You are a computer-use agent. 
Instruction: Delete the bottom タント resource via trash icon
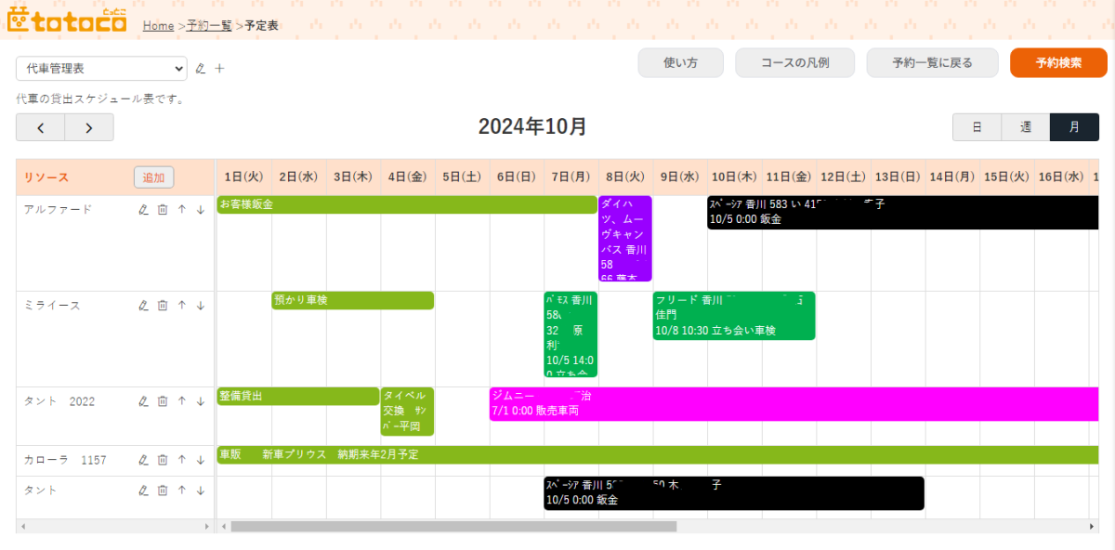(x=163, y=491)
